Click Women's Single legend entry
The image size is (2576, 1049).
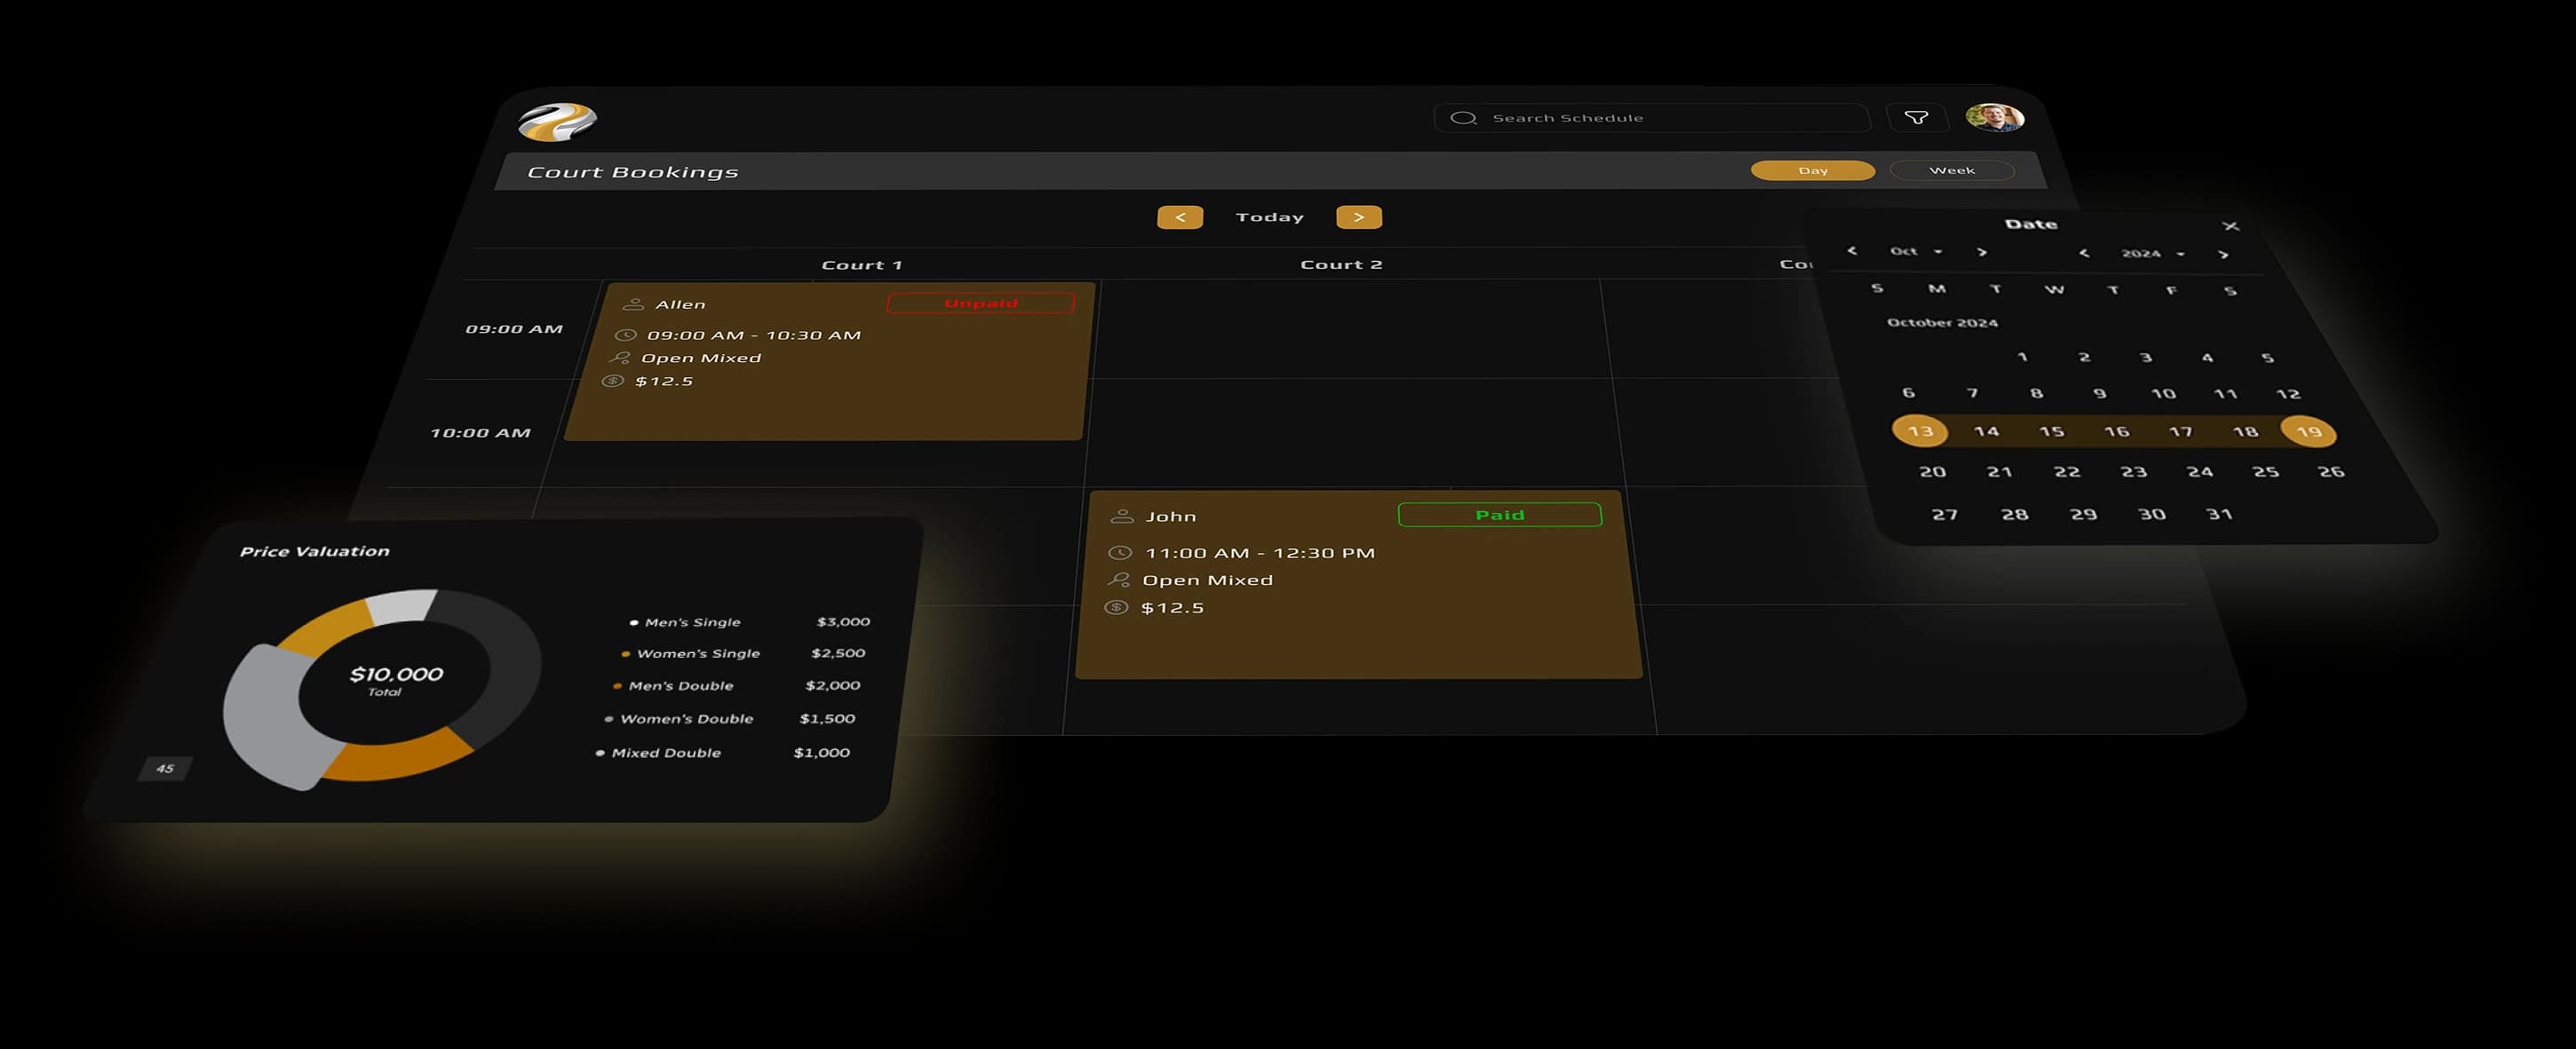(x=743, y=653)
